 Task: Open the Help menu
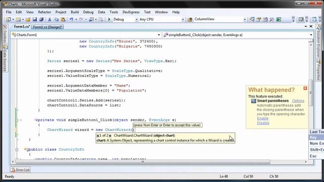[176, 12]
